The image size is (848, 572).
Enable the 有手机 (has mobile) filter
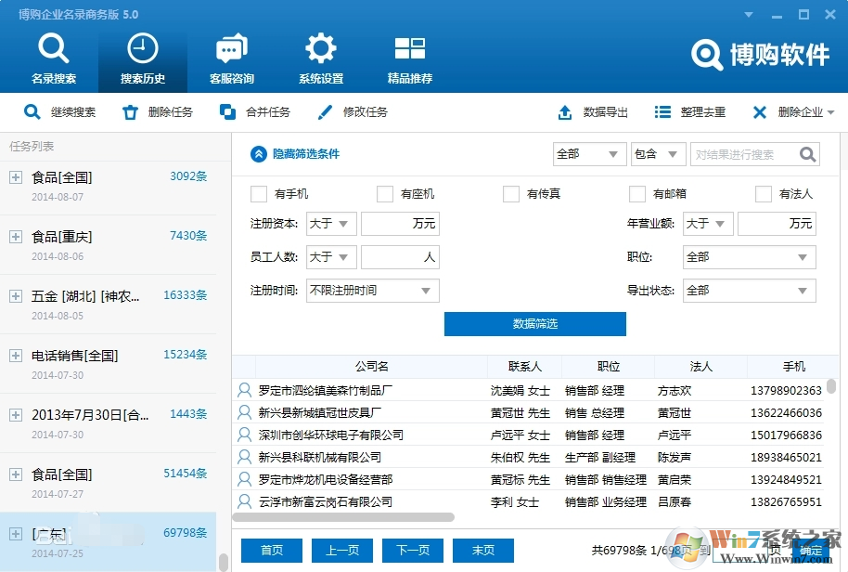pos(258,193)
